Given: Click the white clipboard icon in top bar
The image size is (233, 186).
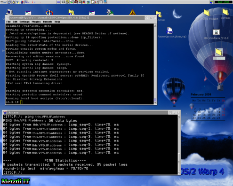Looking at the screenshot, I should [x=93, y=2].
